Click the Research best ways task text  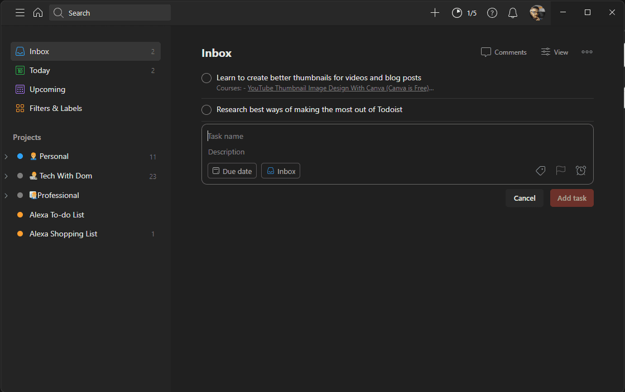coord(309,109)
